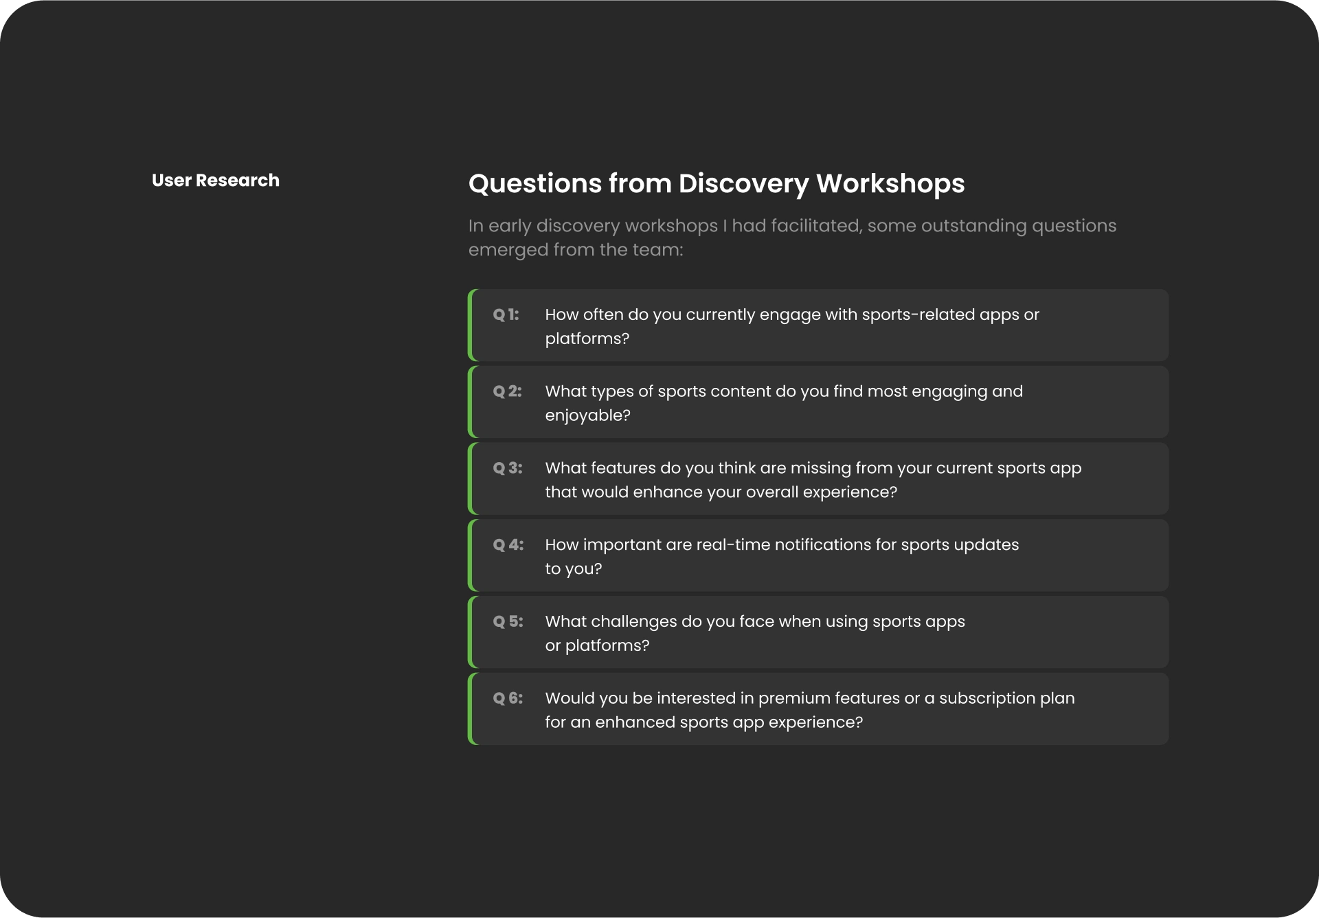Click the Q 5: label
This screenshot has width=1319, height=918.
508,621
